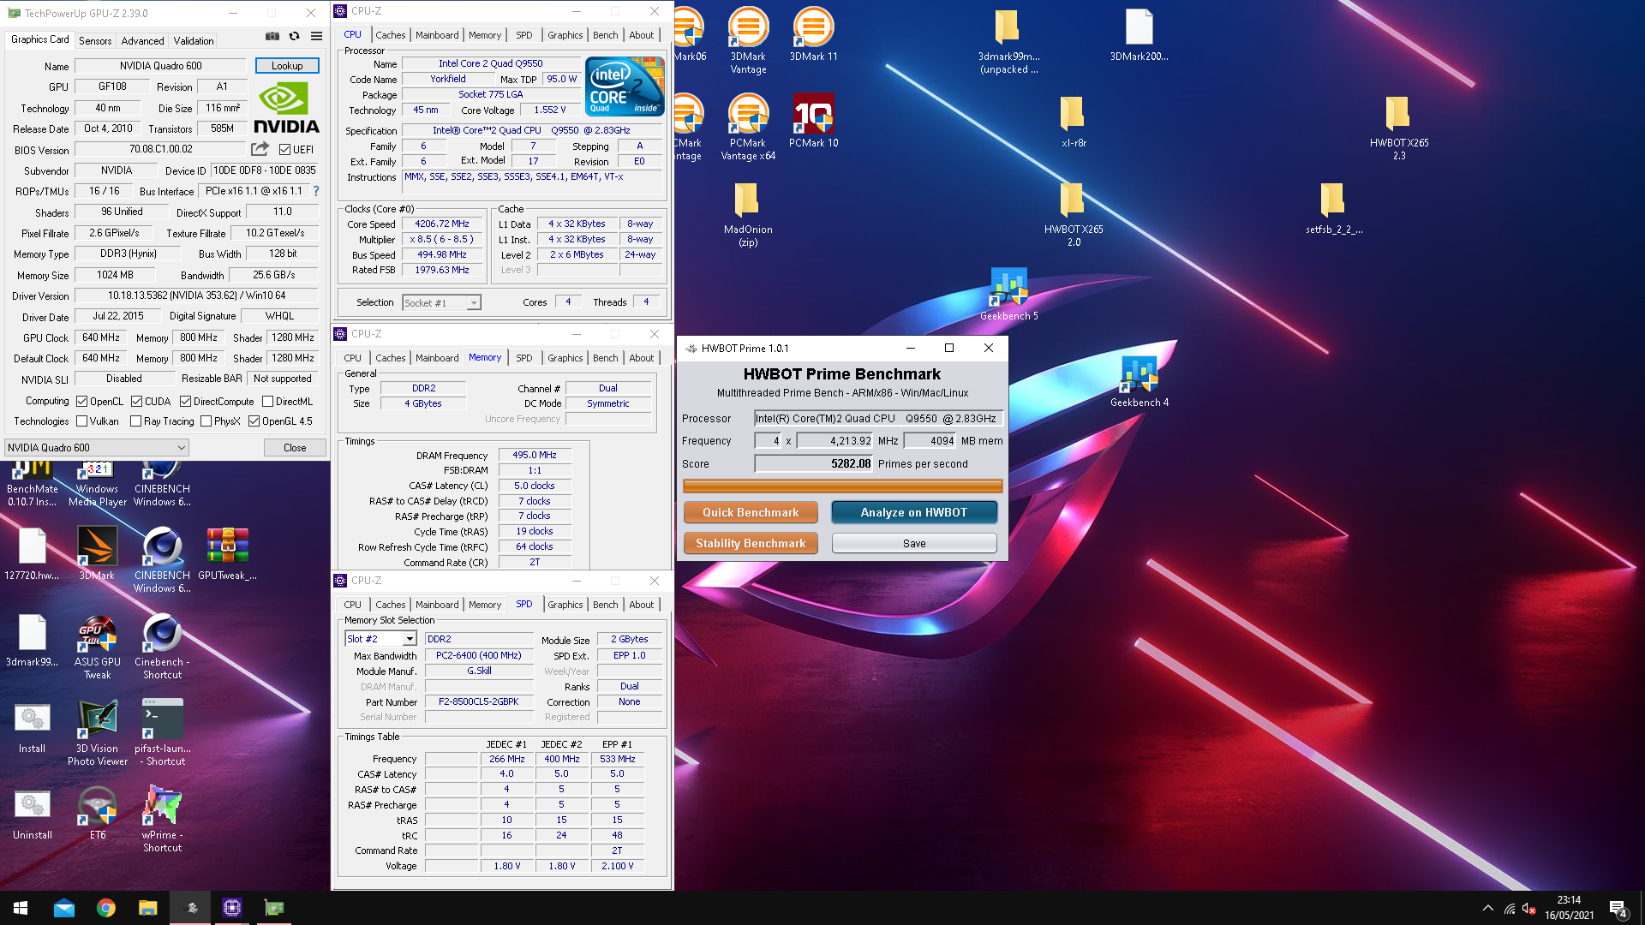This screenshot has width=1645, height=925.
Task: Switch to the GPU-Z Advanced tab
Action: (x=142, y=40)
